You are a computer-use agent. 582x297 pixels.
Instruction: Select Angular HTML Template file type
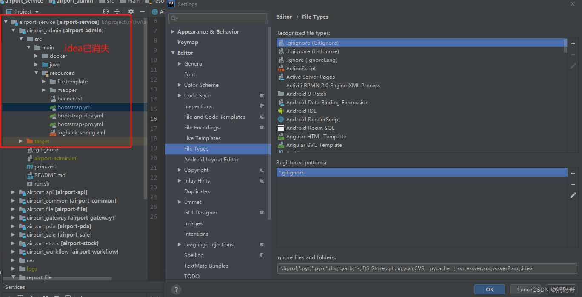[316, 137]
